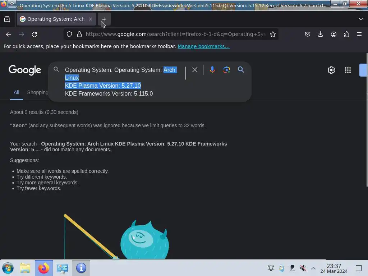
Task: Click the "Try fewer keywords." suggestion text
Action: 39,188
